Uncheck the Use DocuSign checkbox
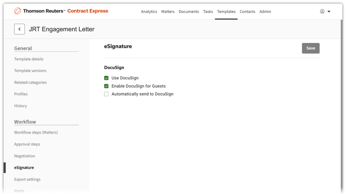This screenshot has width=346, height=194. (x=106, y=78)
